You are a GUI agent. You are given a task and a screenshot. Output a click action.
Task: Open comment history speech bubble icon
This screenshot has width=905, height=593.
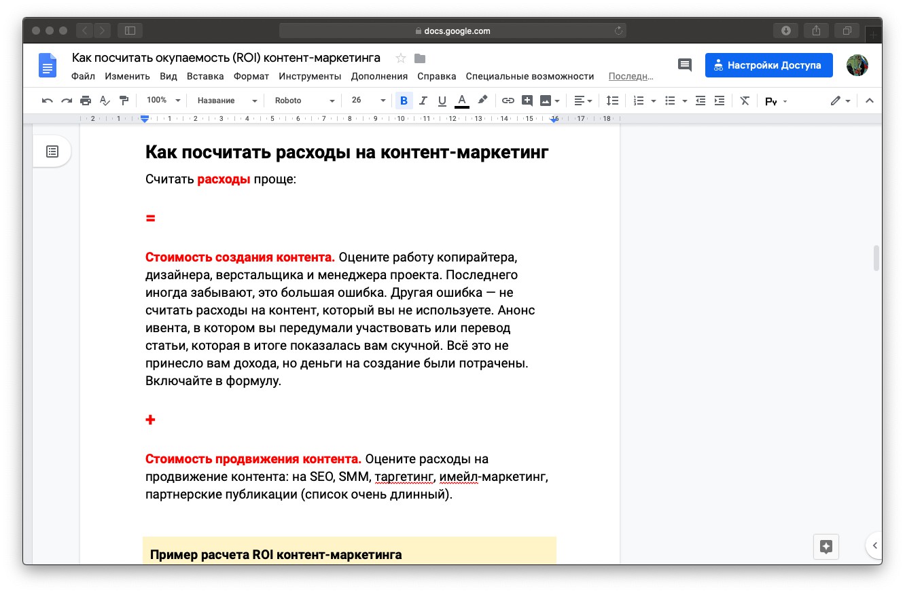click(x=685, y=65)
